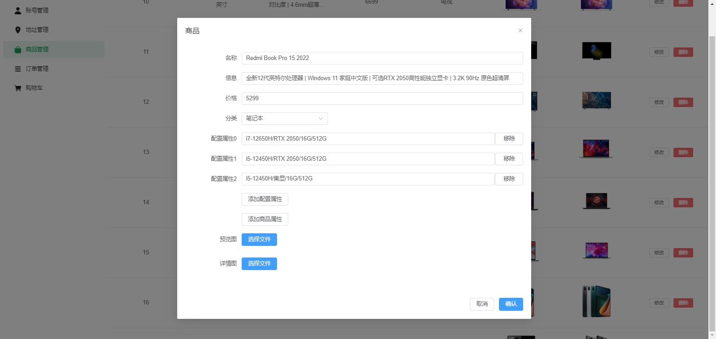Click the 添加商品属性 button
The height and width of the screenshot is (339, 716).
pyautogui.click(x=265, y=219)
